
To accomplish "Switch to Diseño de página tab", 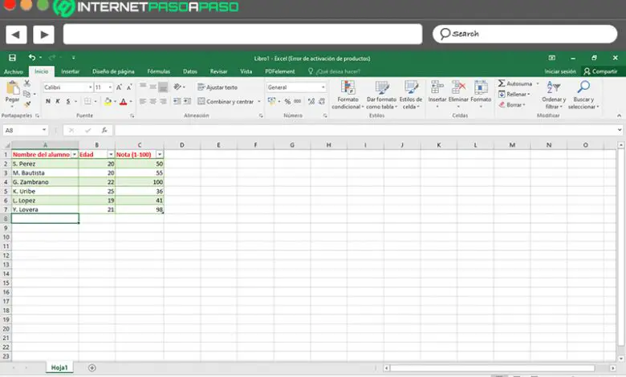I will 113,71.
